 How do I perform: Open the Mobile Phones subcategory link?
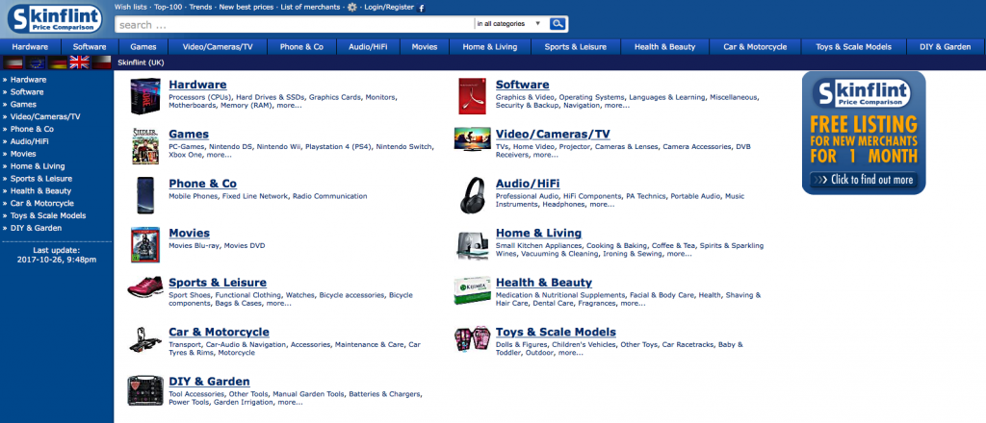coord(193,196)
